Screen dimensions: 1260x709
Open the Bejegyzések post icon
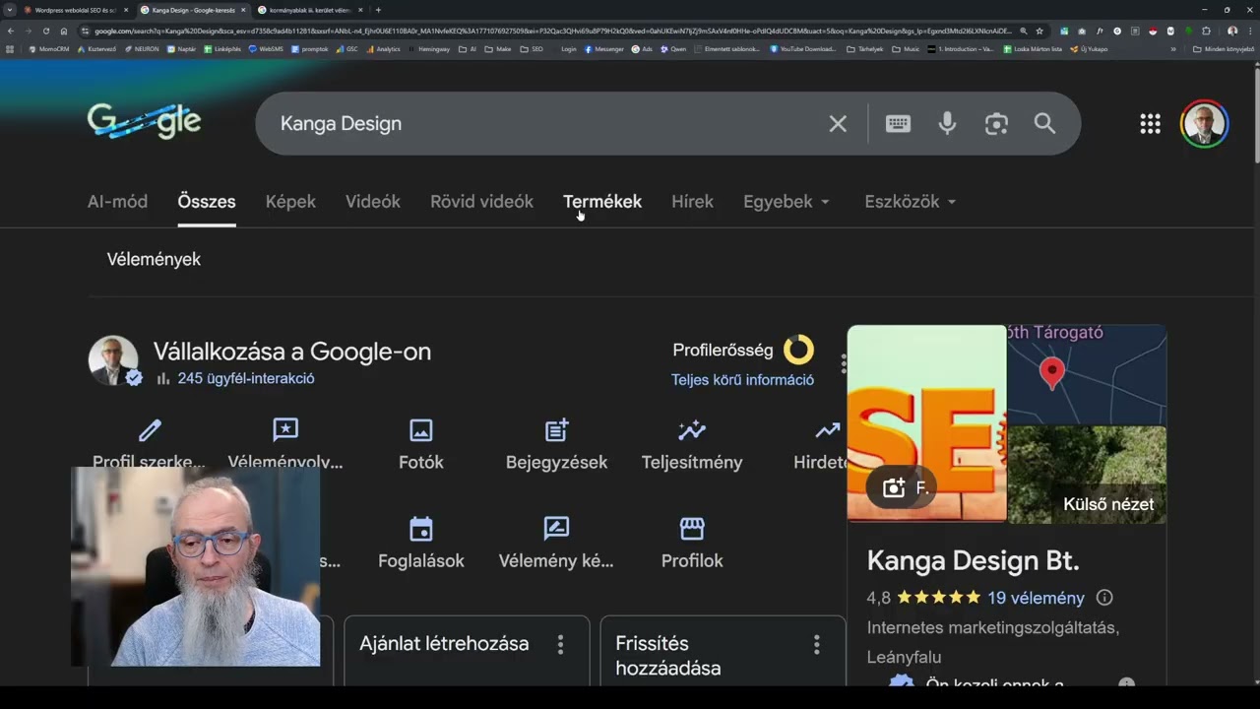pyautogui.click(x=556, y=430)
